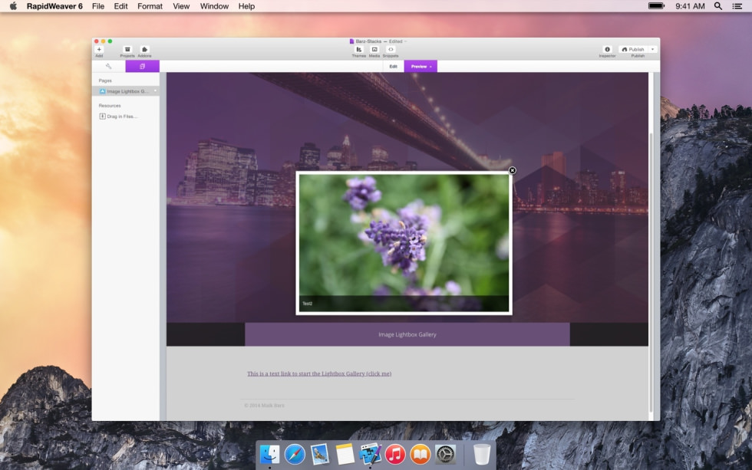752x470 pixels.
Task: Open the Help menu
Action: [x=246, y=6]
